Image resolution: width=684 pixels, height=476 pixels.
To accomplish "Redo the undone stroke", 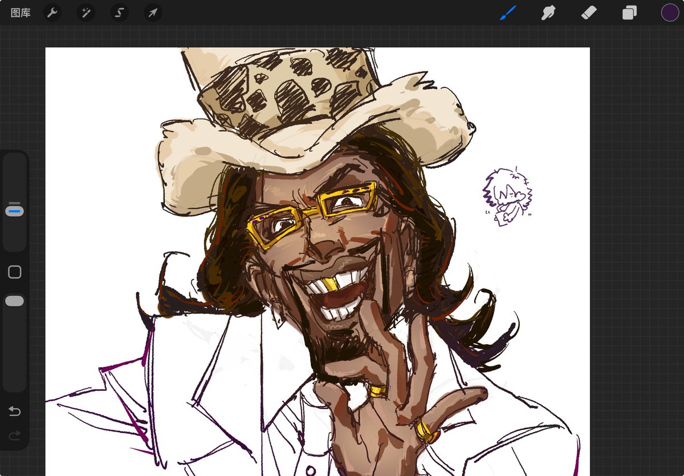I will [15, 435].
